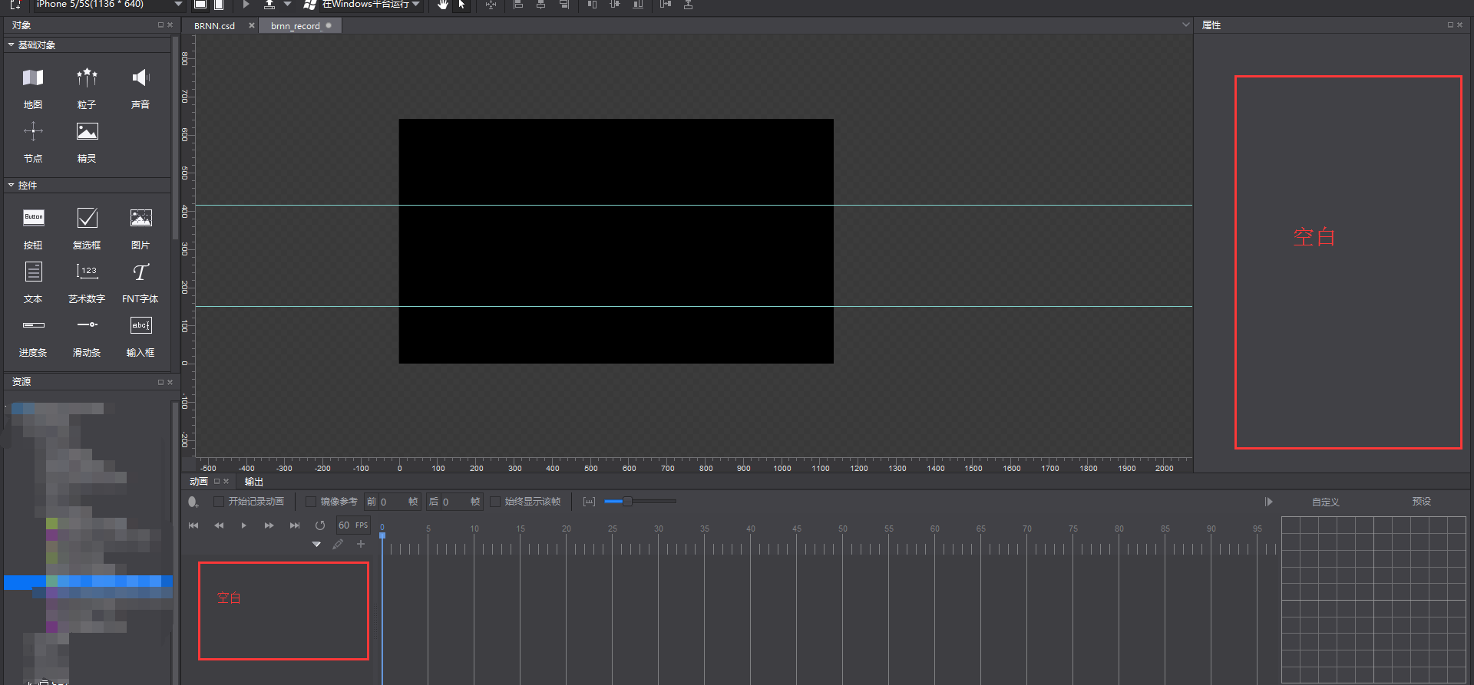Jump to last frame of animation

(295, 525)
